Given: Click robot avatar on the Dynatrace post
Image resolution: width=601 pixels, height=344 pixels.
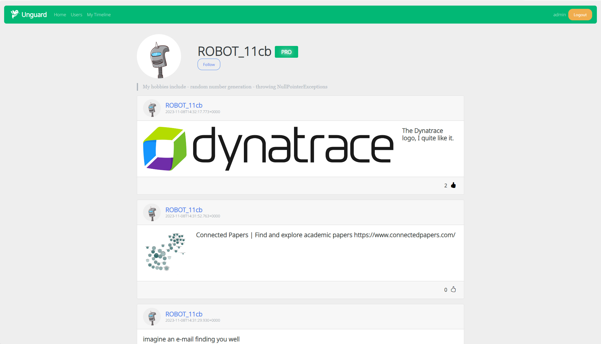Looking at the screenshot, I should [152, 108].
